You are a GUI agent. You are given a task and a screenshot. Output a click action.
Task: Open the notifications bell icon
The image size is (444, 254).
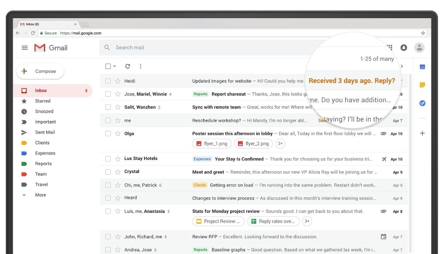click(x=403, y=47)
